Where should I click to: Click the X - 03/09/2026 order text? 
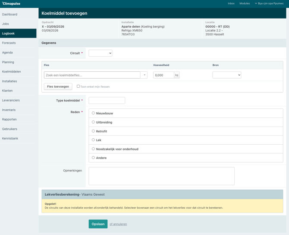click(x=53, y=27)
